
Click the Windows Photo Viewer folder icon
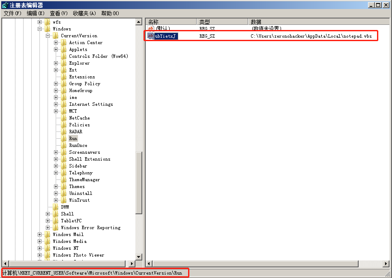[48, 255]
